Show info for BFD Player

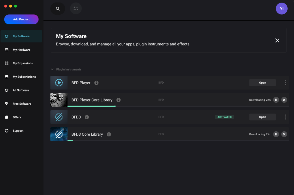coord(96,83)
